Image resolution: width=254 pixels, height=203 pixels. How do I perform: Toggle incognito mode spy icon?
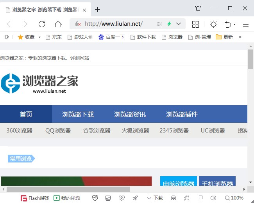(174, 198)
